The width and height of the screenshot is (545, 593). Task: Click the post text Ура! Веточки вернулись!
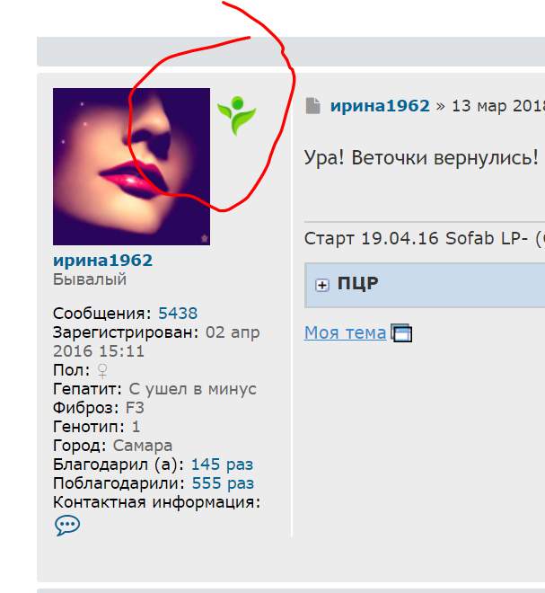(x=421, y=157)
